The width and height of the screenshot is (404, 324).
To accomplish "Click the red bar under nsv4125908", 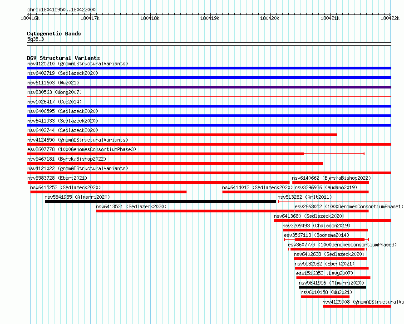I will coord(357,306).
